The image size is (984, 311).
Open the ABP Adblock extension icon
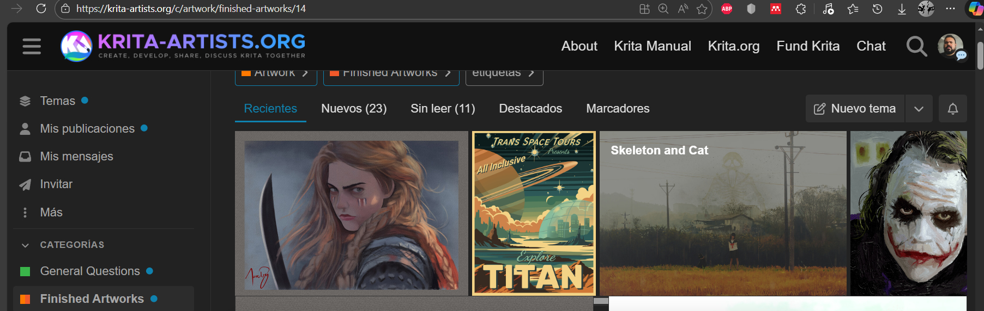point(727,9)
